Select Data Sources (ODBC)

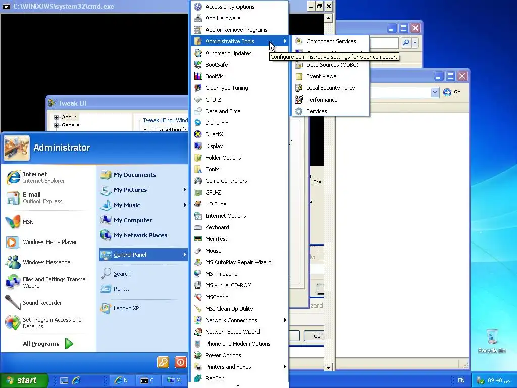tap(330, 65)
